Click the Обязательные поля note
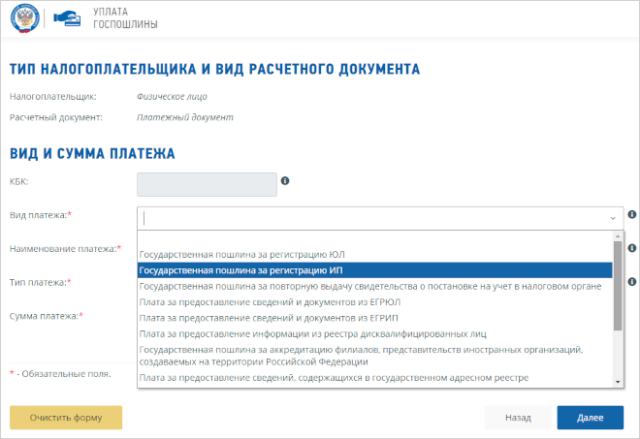This screenshot has height=439, width=640. coord(60,374)
